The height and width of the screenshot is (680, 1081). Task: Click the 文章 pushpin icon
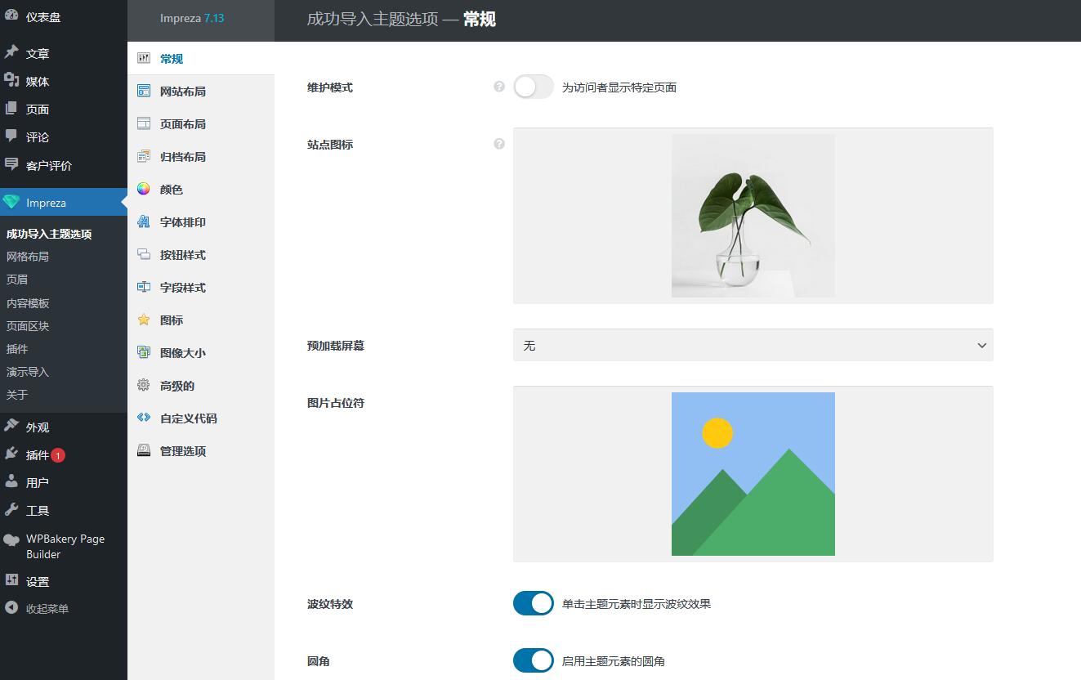point(11,53)
